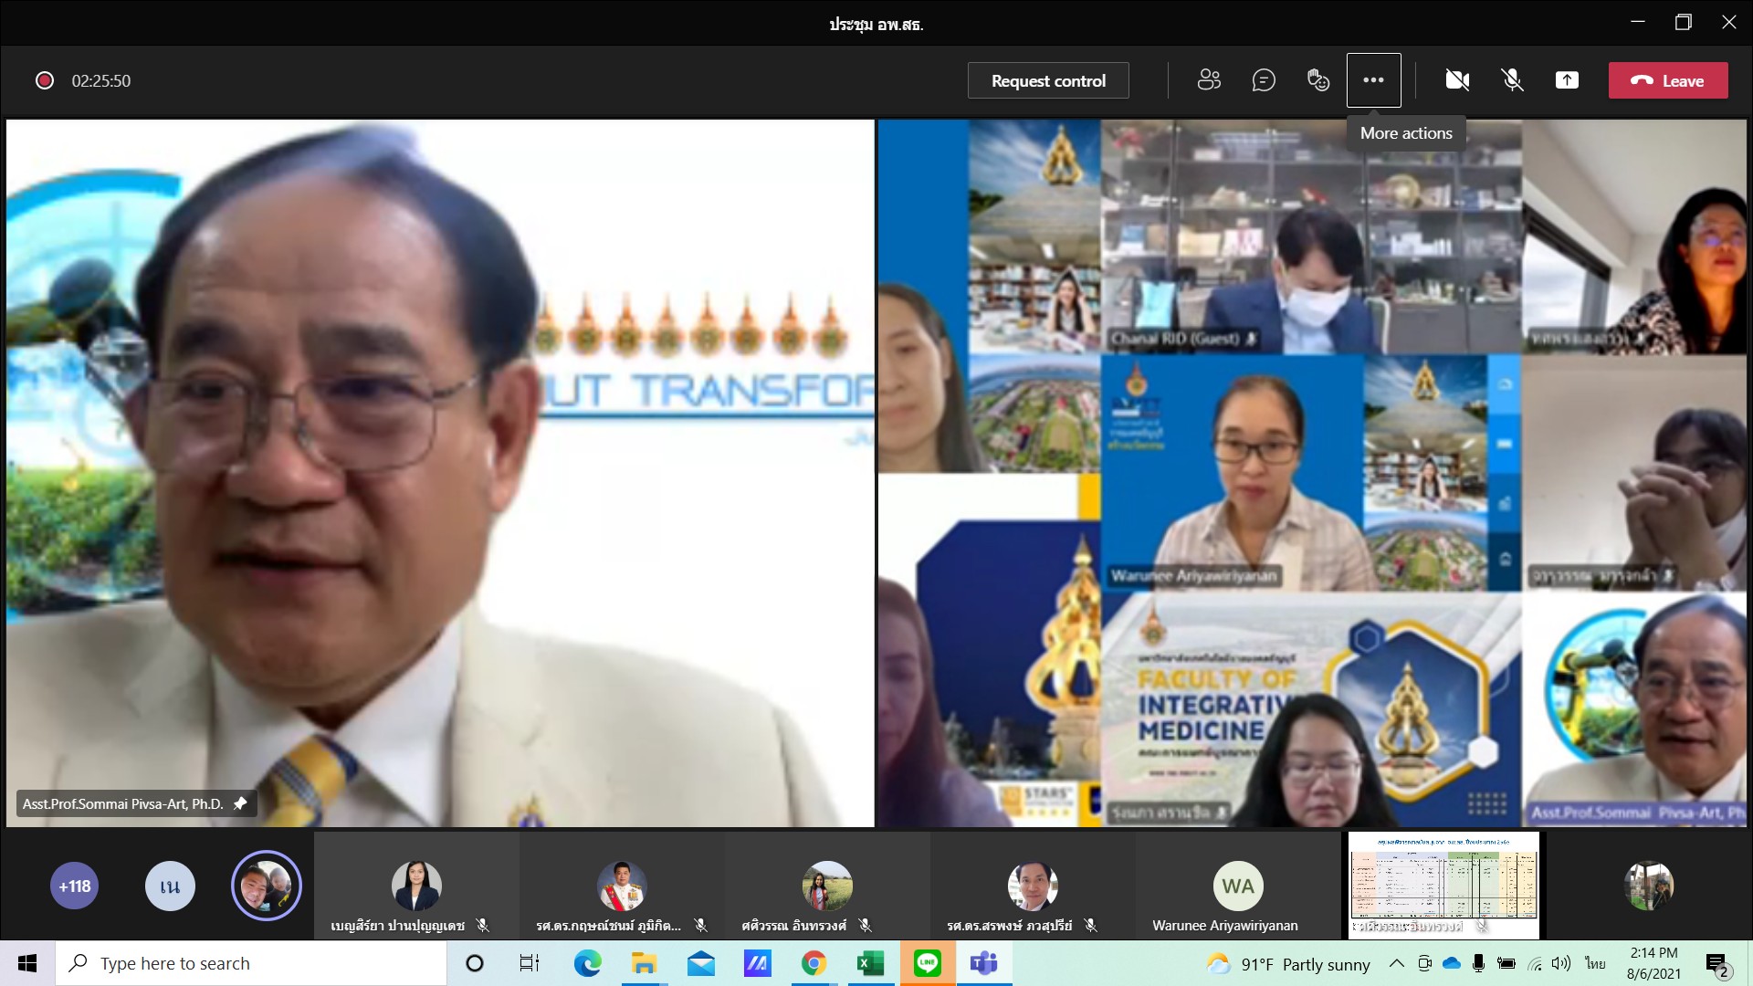Open the raise hand reactions menu

point(1318,80)
